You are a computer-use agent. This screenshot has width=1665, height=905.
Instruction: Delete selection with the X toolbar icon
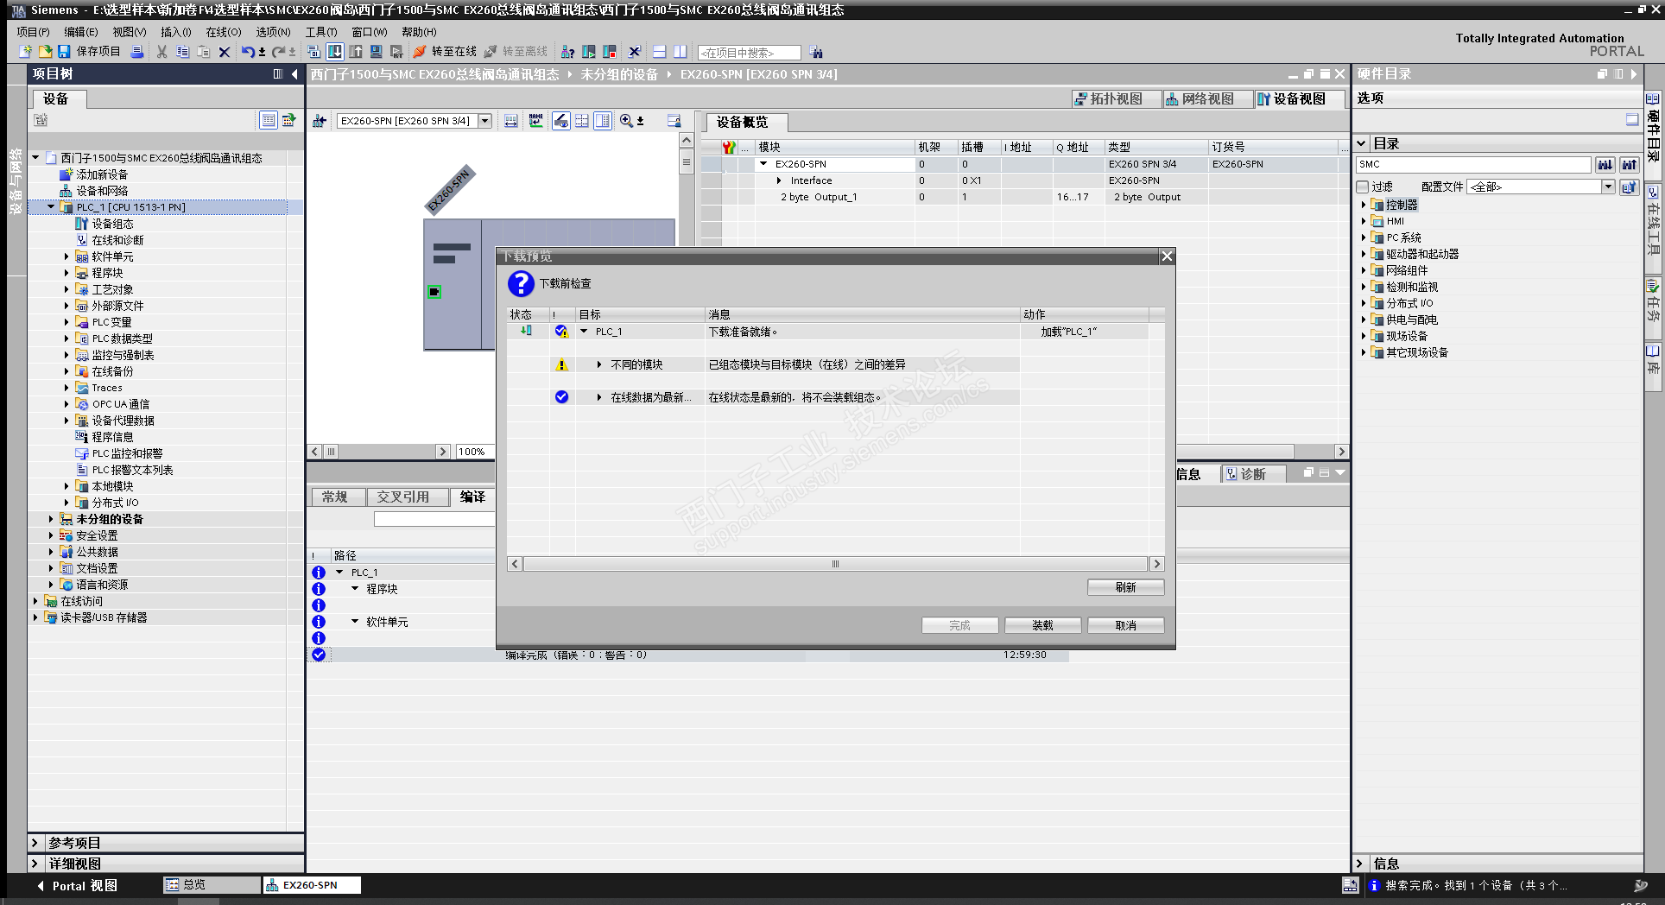click(225, 52)
